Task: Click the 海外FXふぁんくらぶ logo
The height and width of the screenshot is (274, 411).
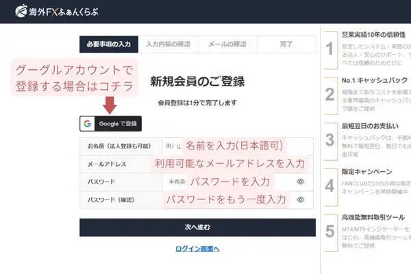Action: 57,11
